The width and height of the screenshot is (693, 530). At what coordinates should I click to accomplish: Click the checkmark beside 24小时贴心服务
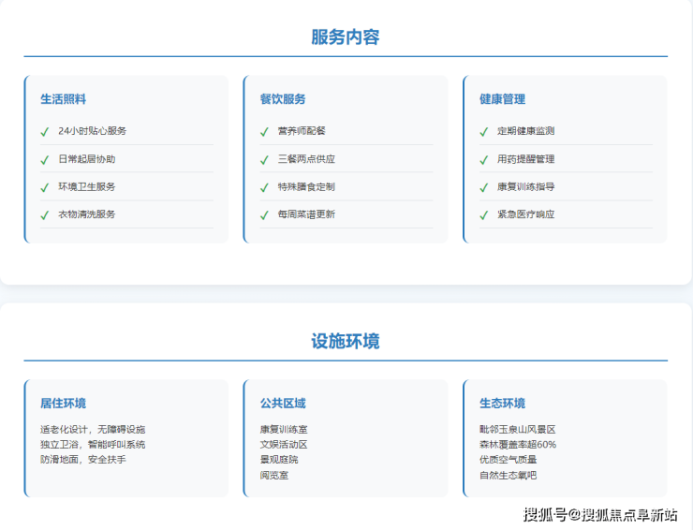[44, 132]
